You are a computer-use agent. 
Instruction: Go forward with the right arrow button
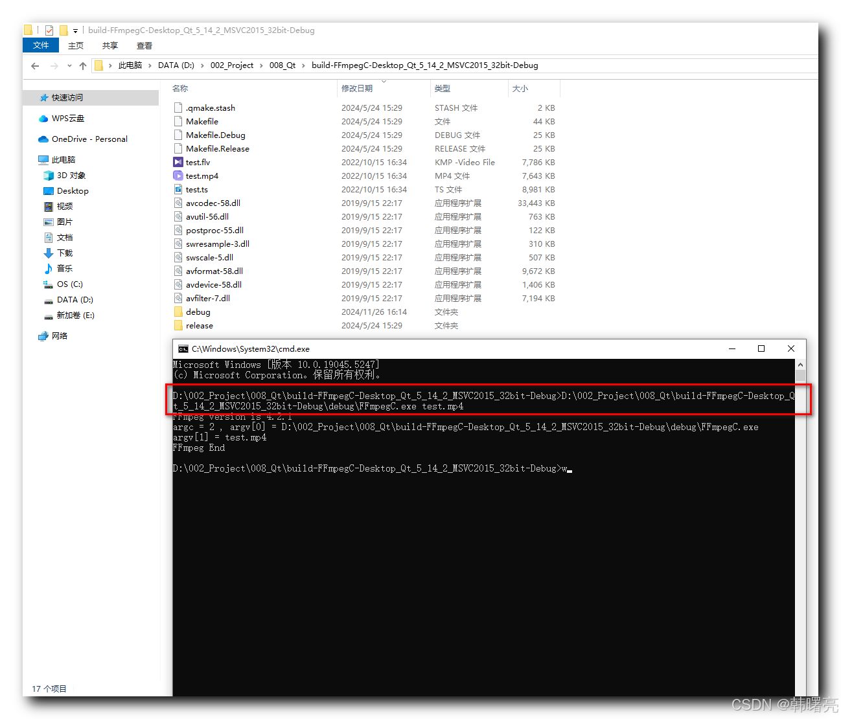[x=54, y=65]
